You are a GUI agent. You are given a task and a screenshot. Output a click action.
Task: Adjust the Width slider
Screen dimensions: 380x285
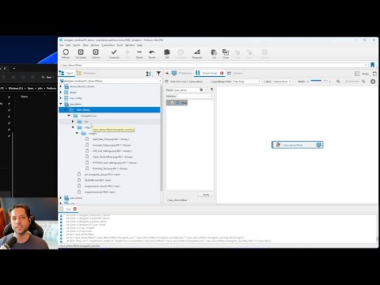coord(319,81)
